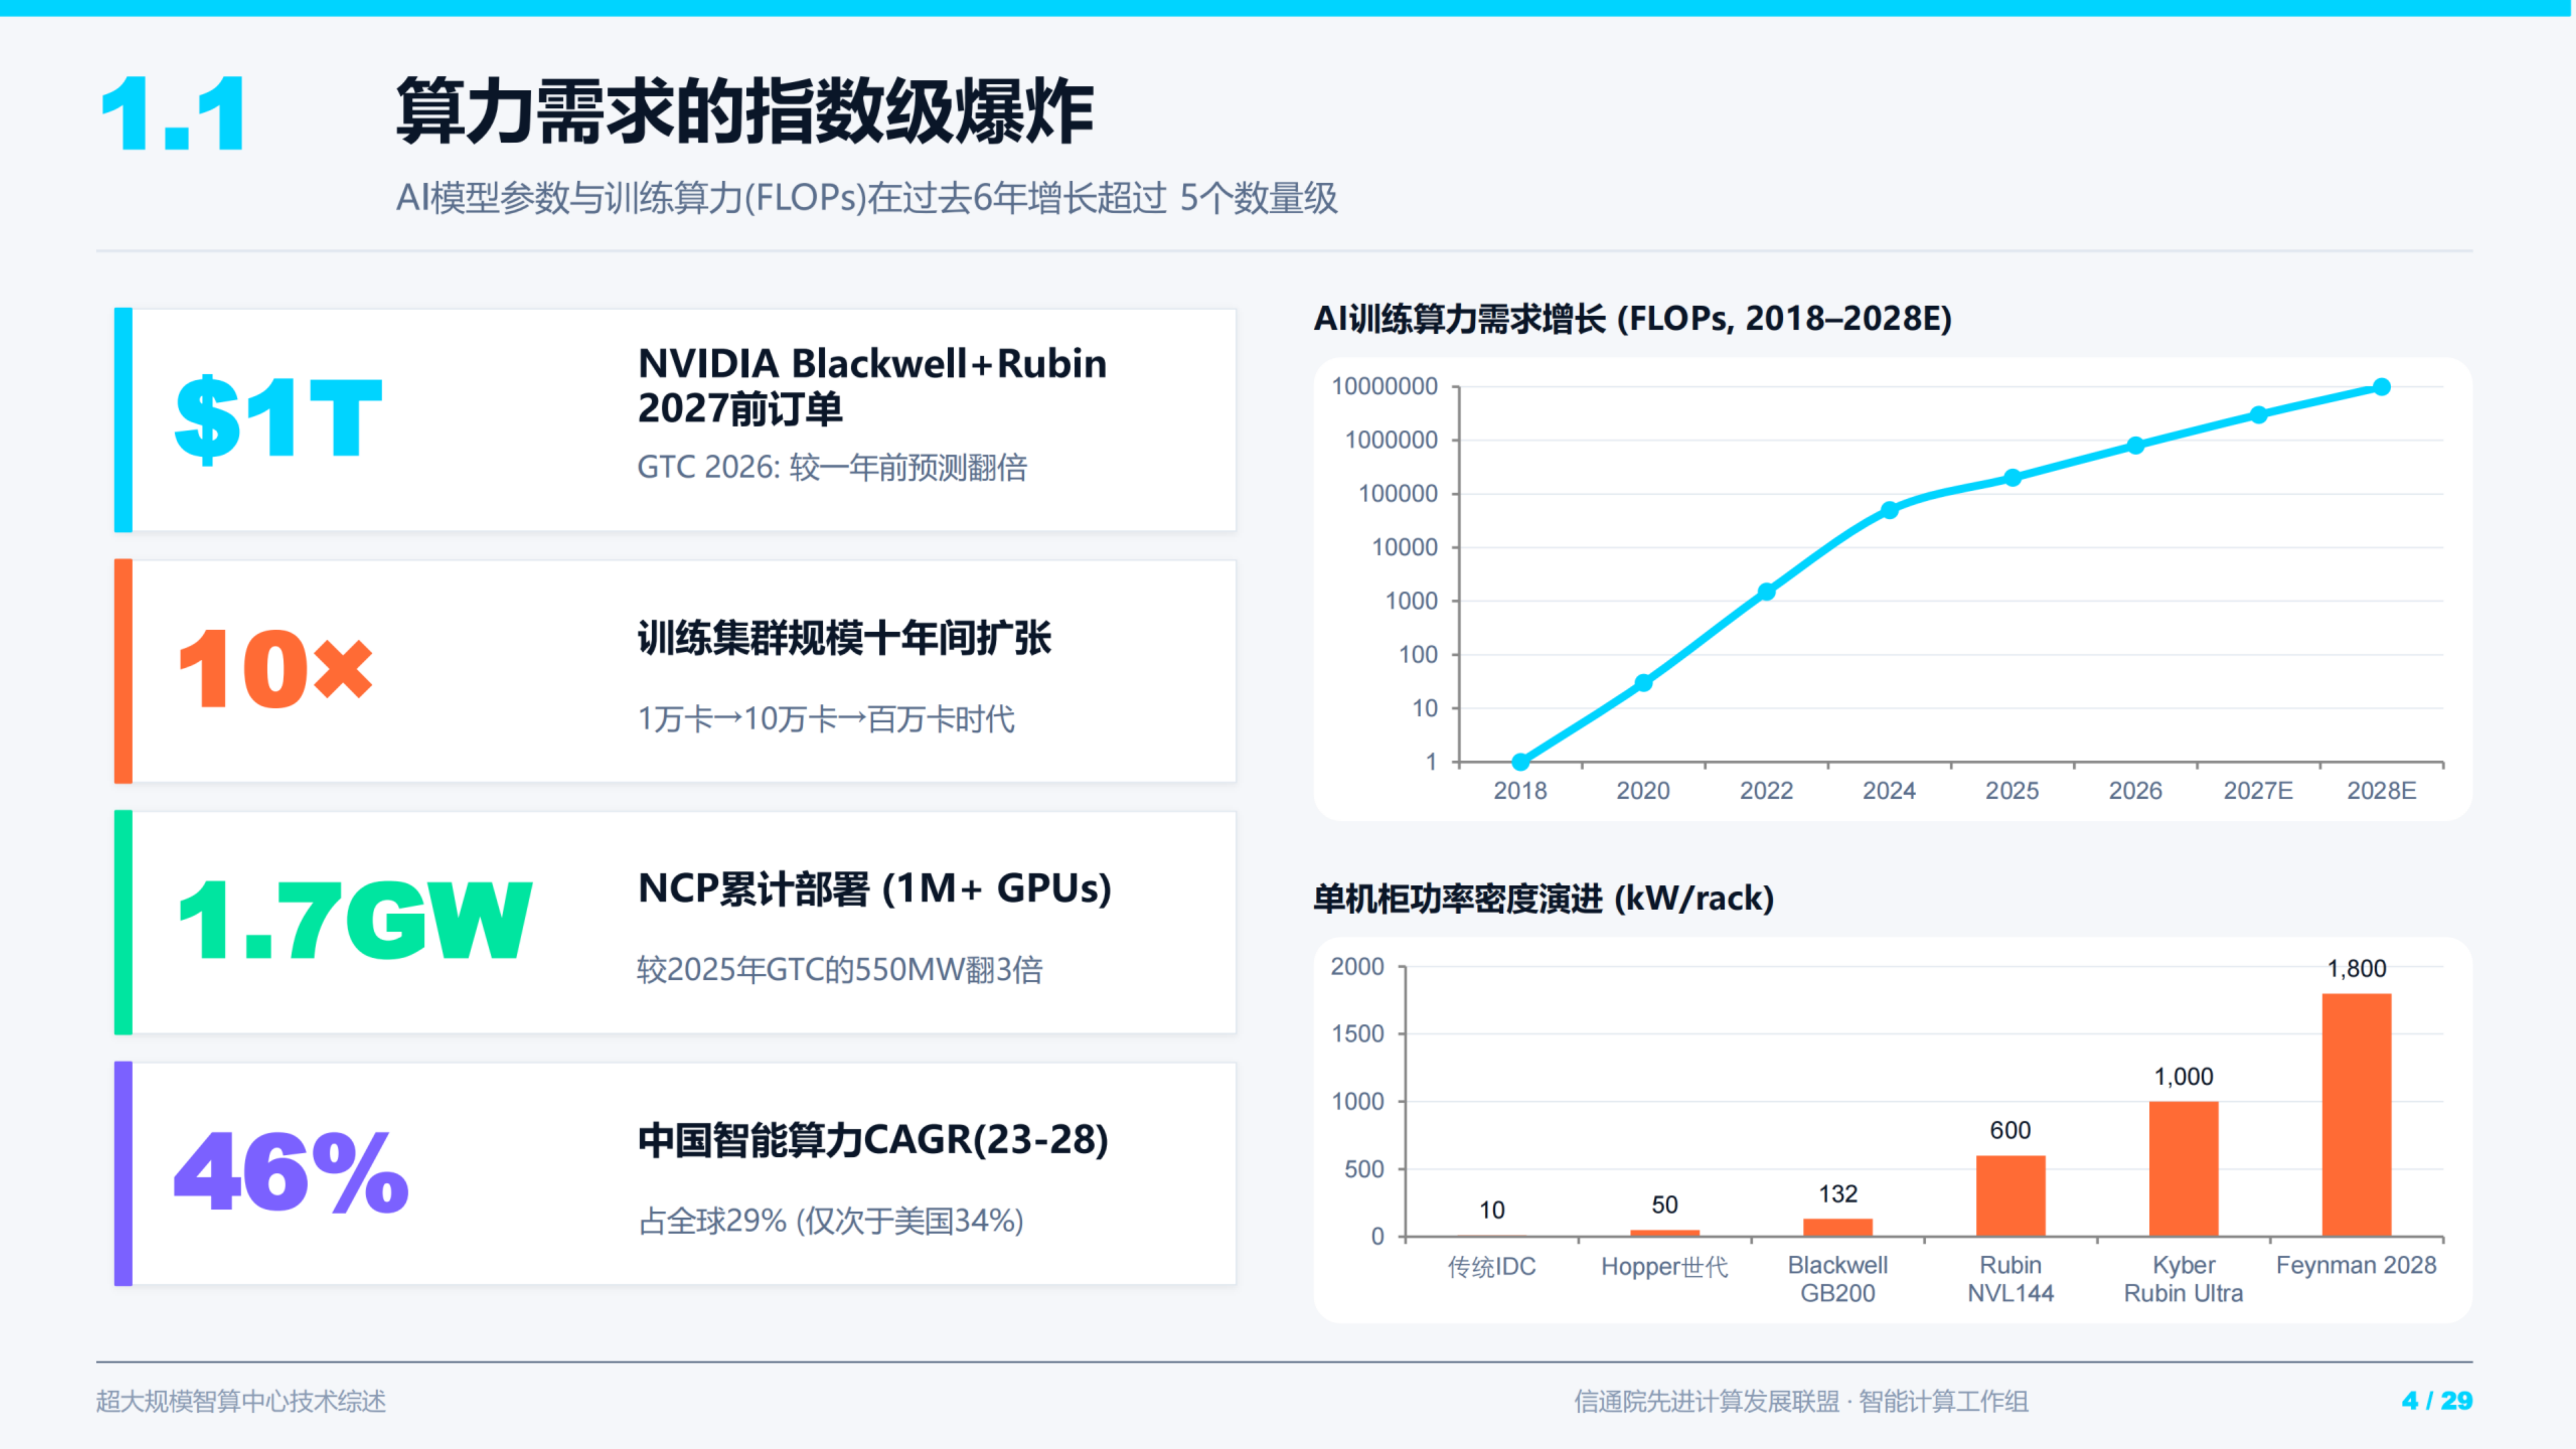Click the 2027E x-axis label
The image size is (2576, 1449).
coord(2258,790)
